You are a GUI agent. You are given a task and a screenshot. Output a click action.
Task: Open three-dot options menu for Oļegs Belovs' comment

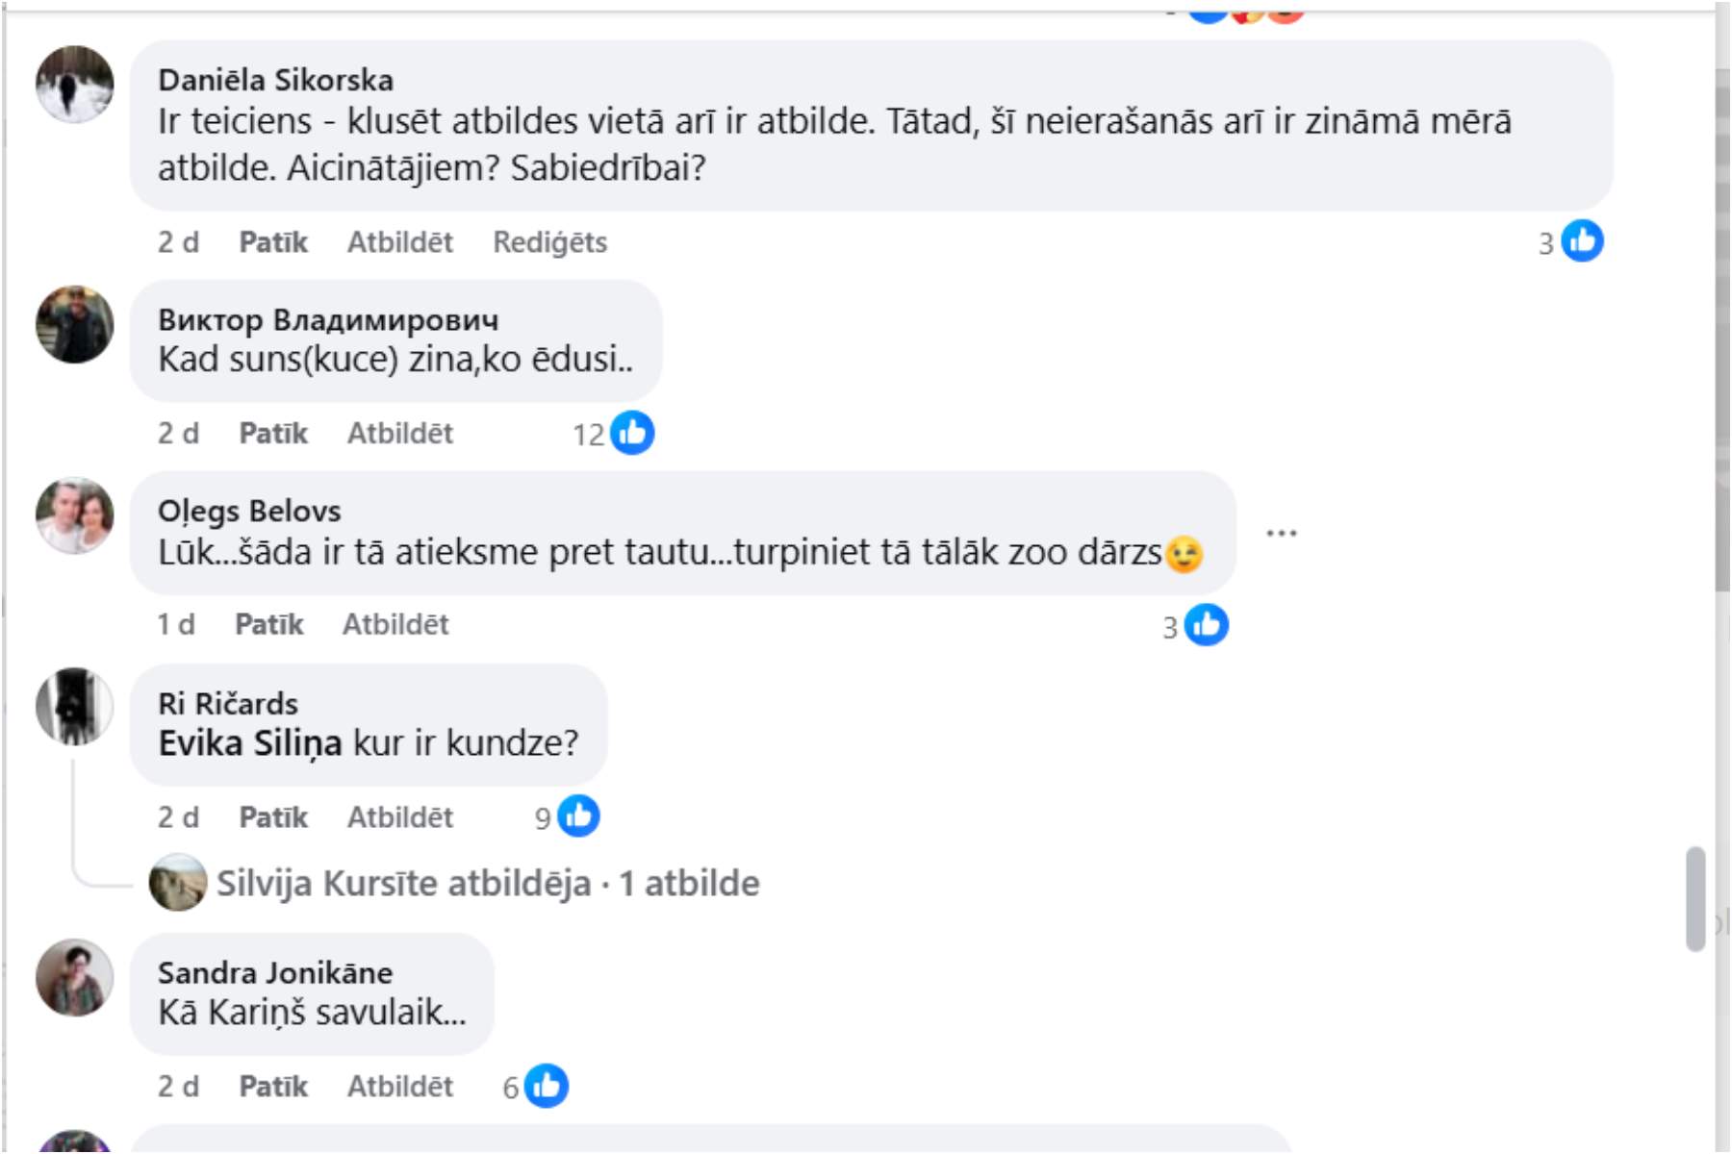pos(1281,533)
